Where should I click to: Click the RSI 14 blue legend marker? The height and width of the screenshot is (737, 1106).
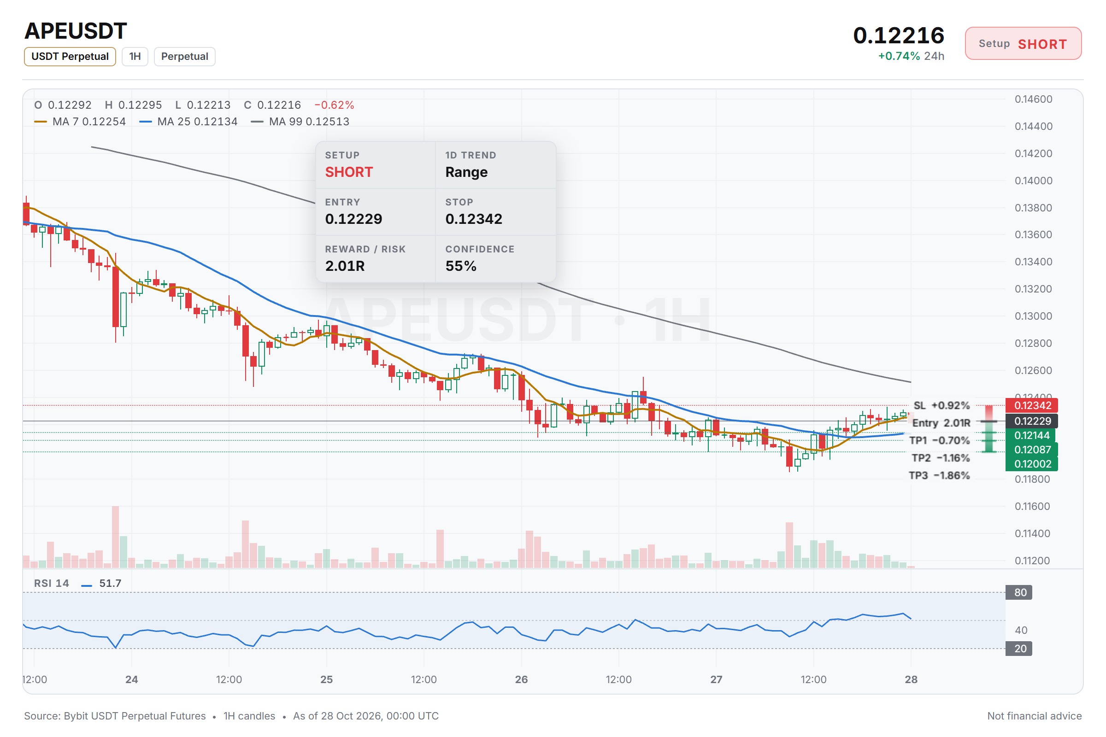(x=87, y=585)
